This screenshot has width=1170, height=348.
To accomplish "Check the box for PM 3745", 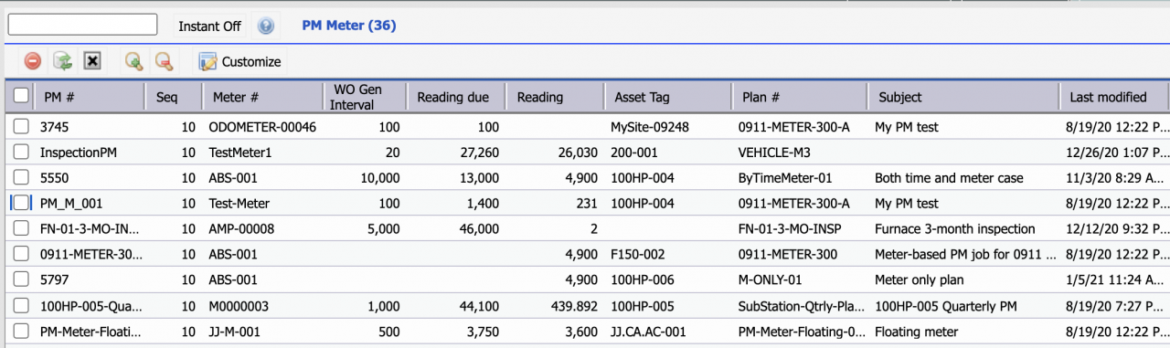I will coord(21,127).
